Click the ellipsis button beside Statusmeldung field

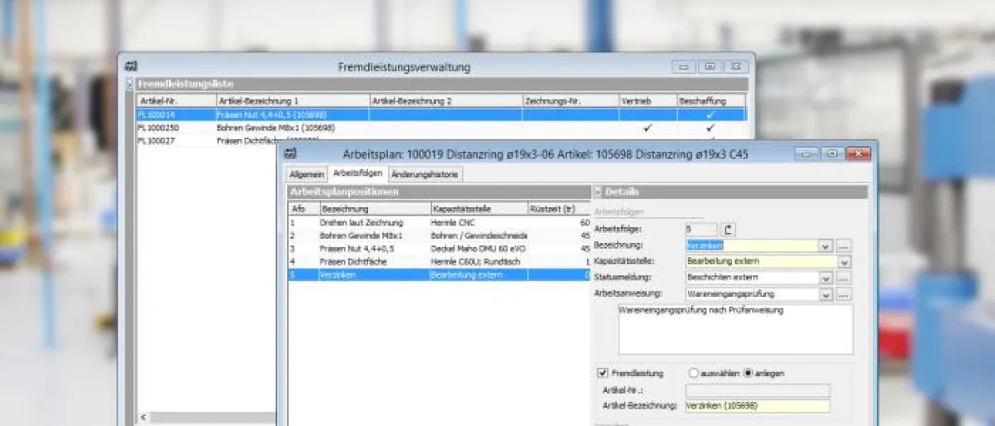click(x=844, y=278)
